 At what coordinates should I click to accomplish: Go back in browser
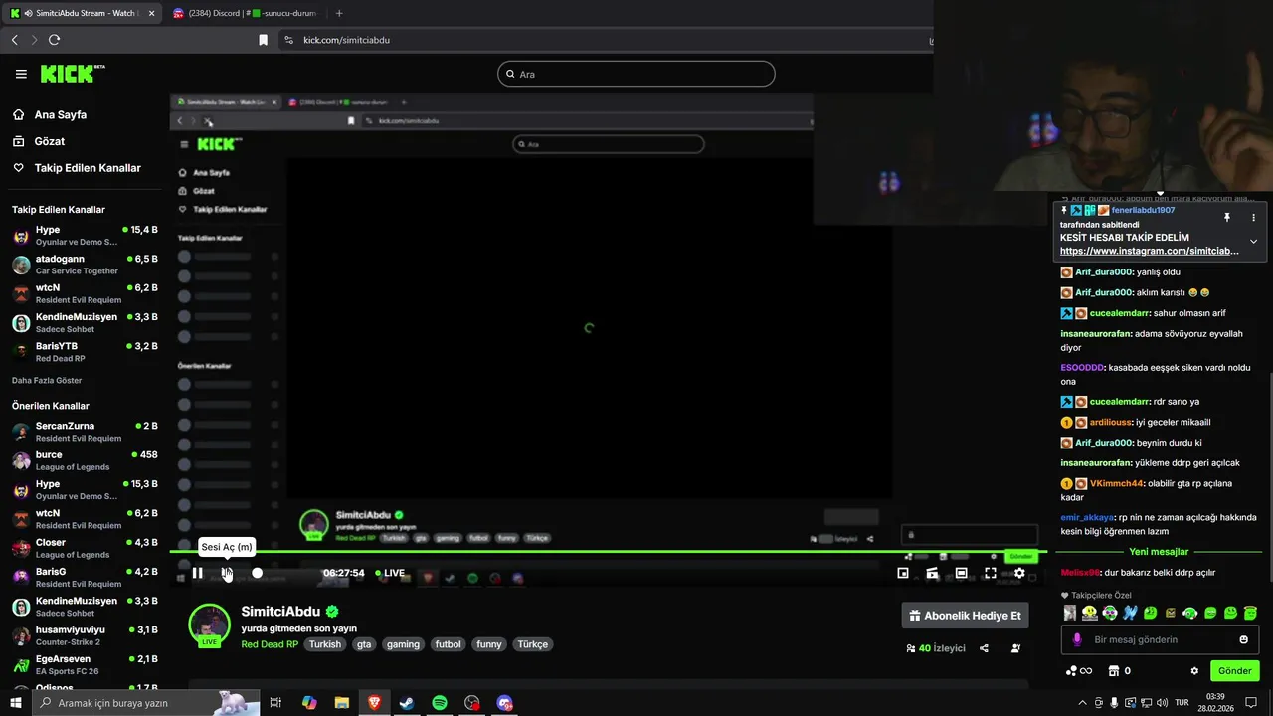tap(14, 40)
